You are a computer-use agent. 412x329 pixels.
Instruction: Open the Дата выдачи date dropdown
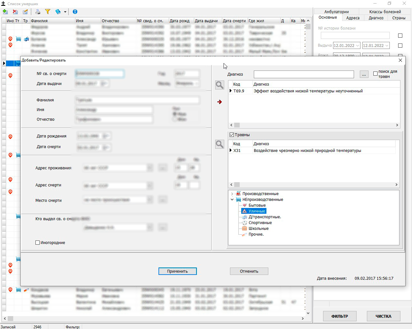click(105, 83)
